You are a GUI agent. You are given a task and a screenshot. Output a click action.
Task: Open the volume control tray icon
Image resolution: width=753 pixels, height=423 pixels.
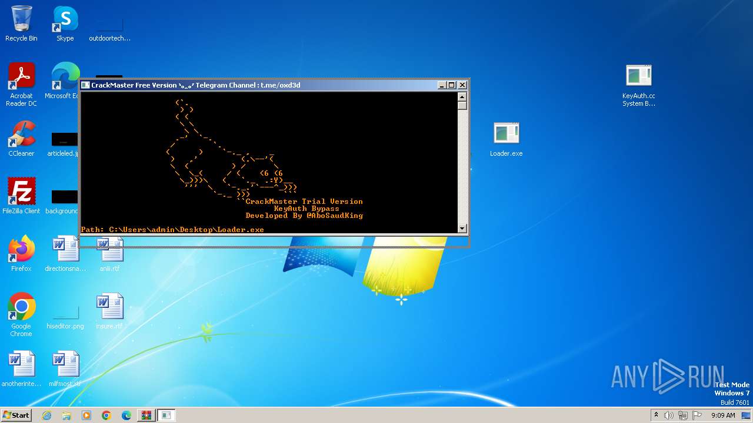669,415
